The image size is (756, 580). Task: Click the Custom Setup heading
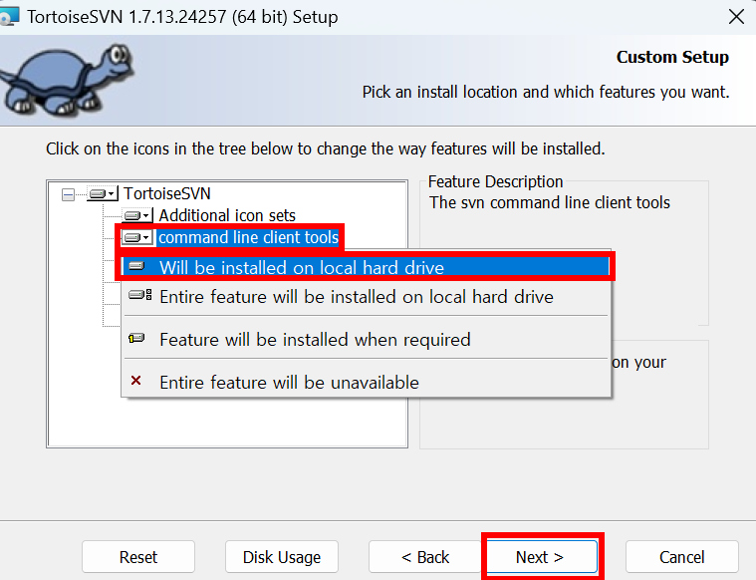click(x=672, y=57)
